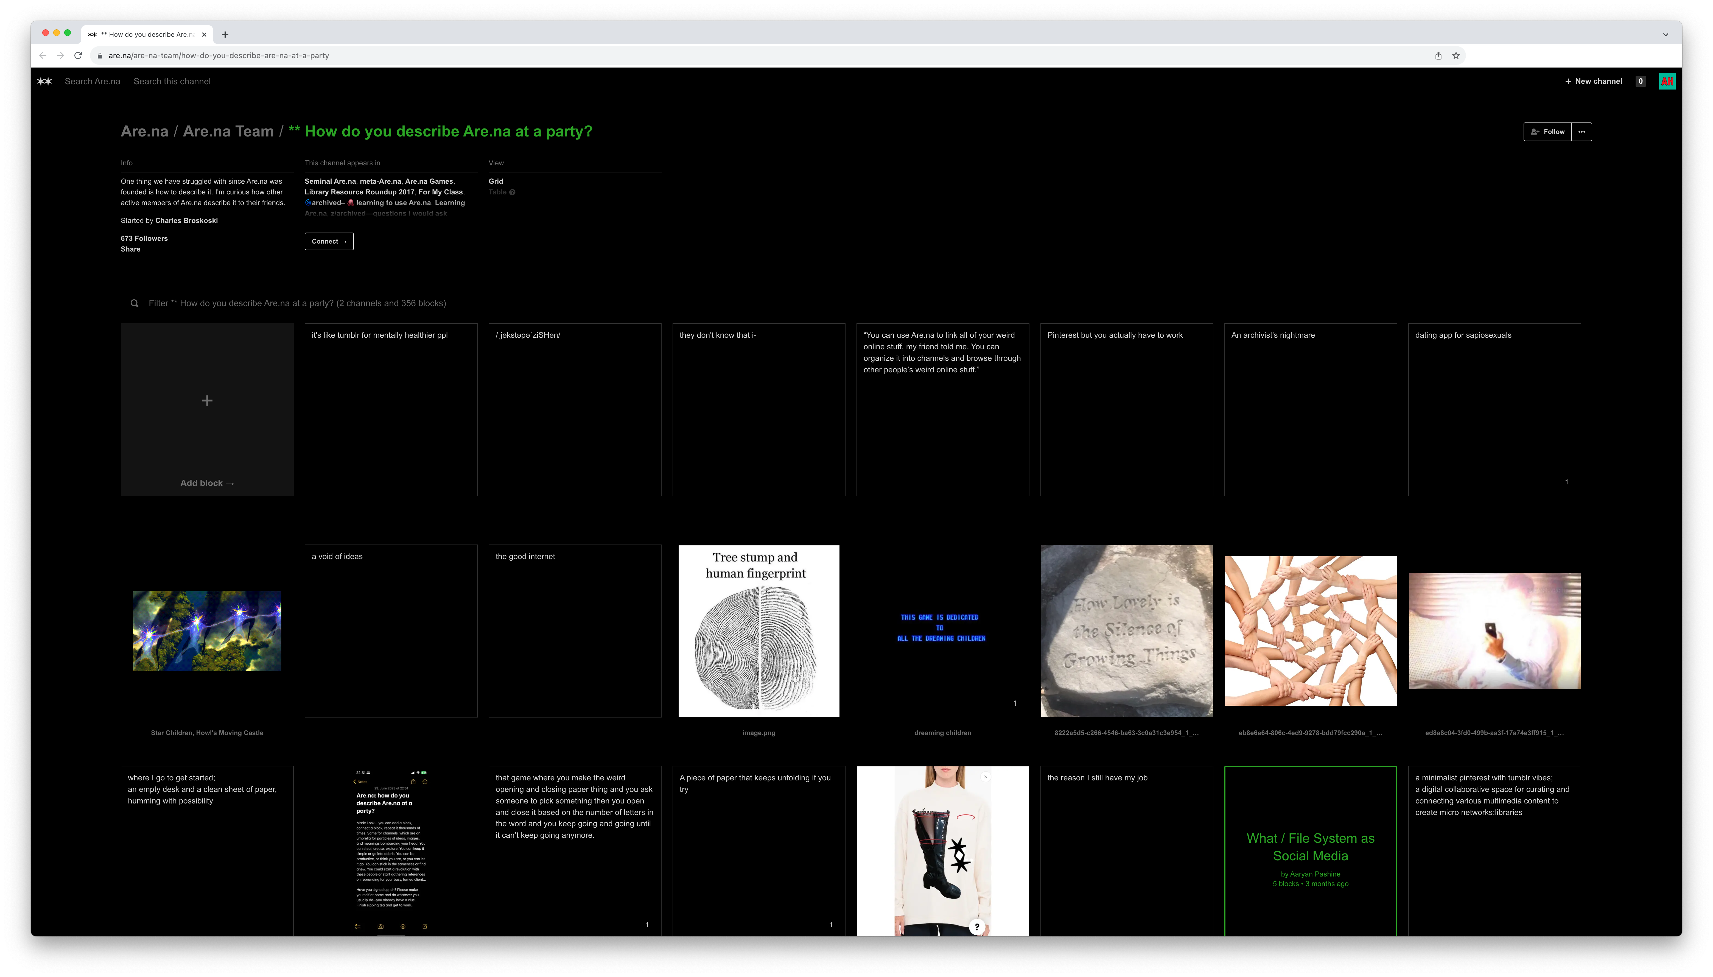Focus the Search this channel field

pyautogui.click(x=172, y=81)
